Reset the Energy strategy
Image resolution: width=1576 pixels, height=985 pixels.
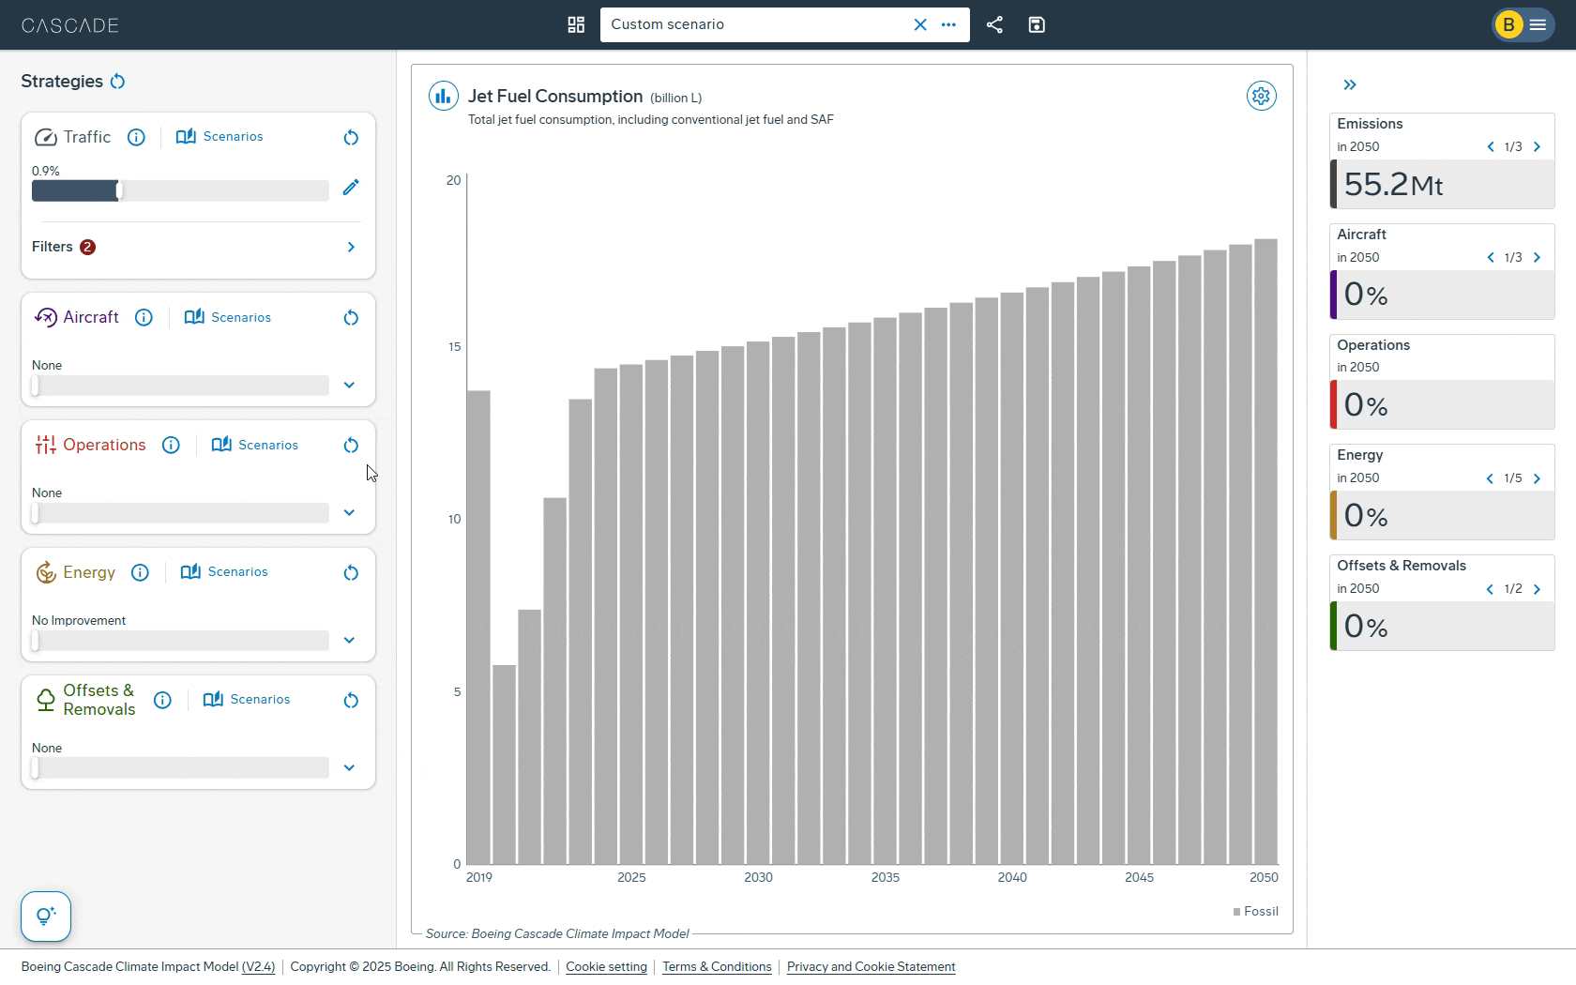click(351, 573)
